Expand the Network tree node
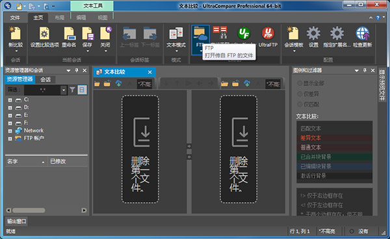 coord(10,131)
